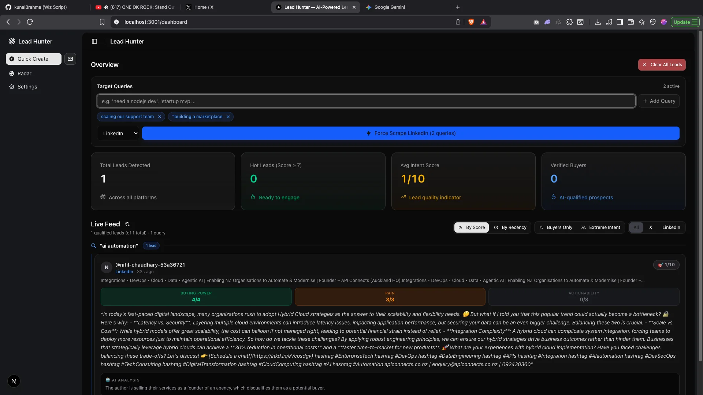This screenshot has width=703, height=395.
Task: Open the browser downloads icon
Action: coord(598,22)
